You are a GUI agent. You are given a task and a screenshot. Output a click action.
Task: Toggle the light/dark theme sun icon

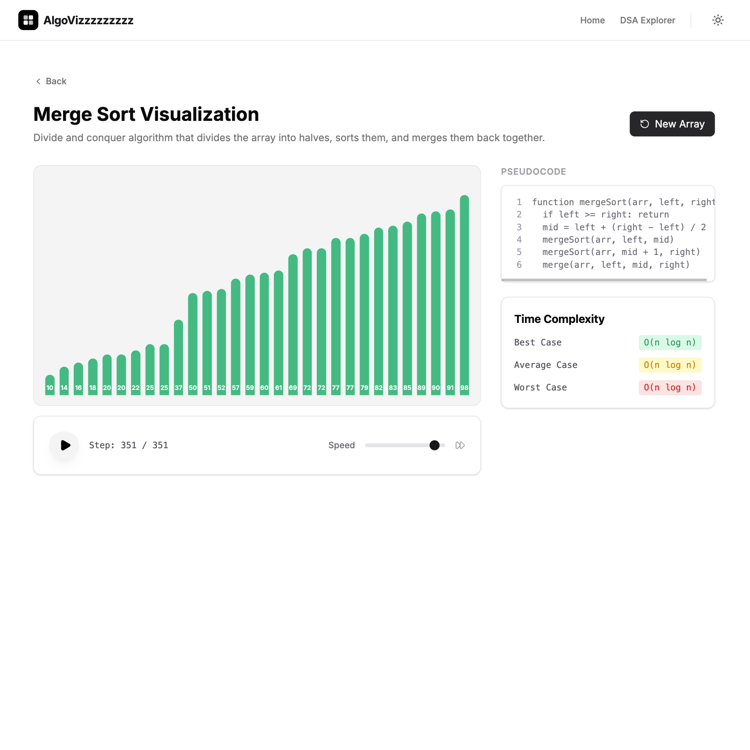coord(718,20)
